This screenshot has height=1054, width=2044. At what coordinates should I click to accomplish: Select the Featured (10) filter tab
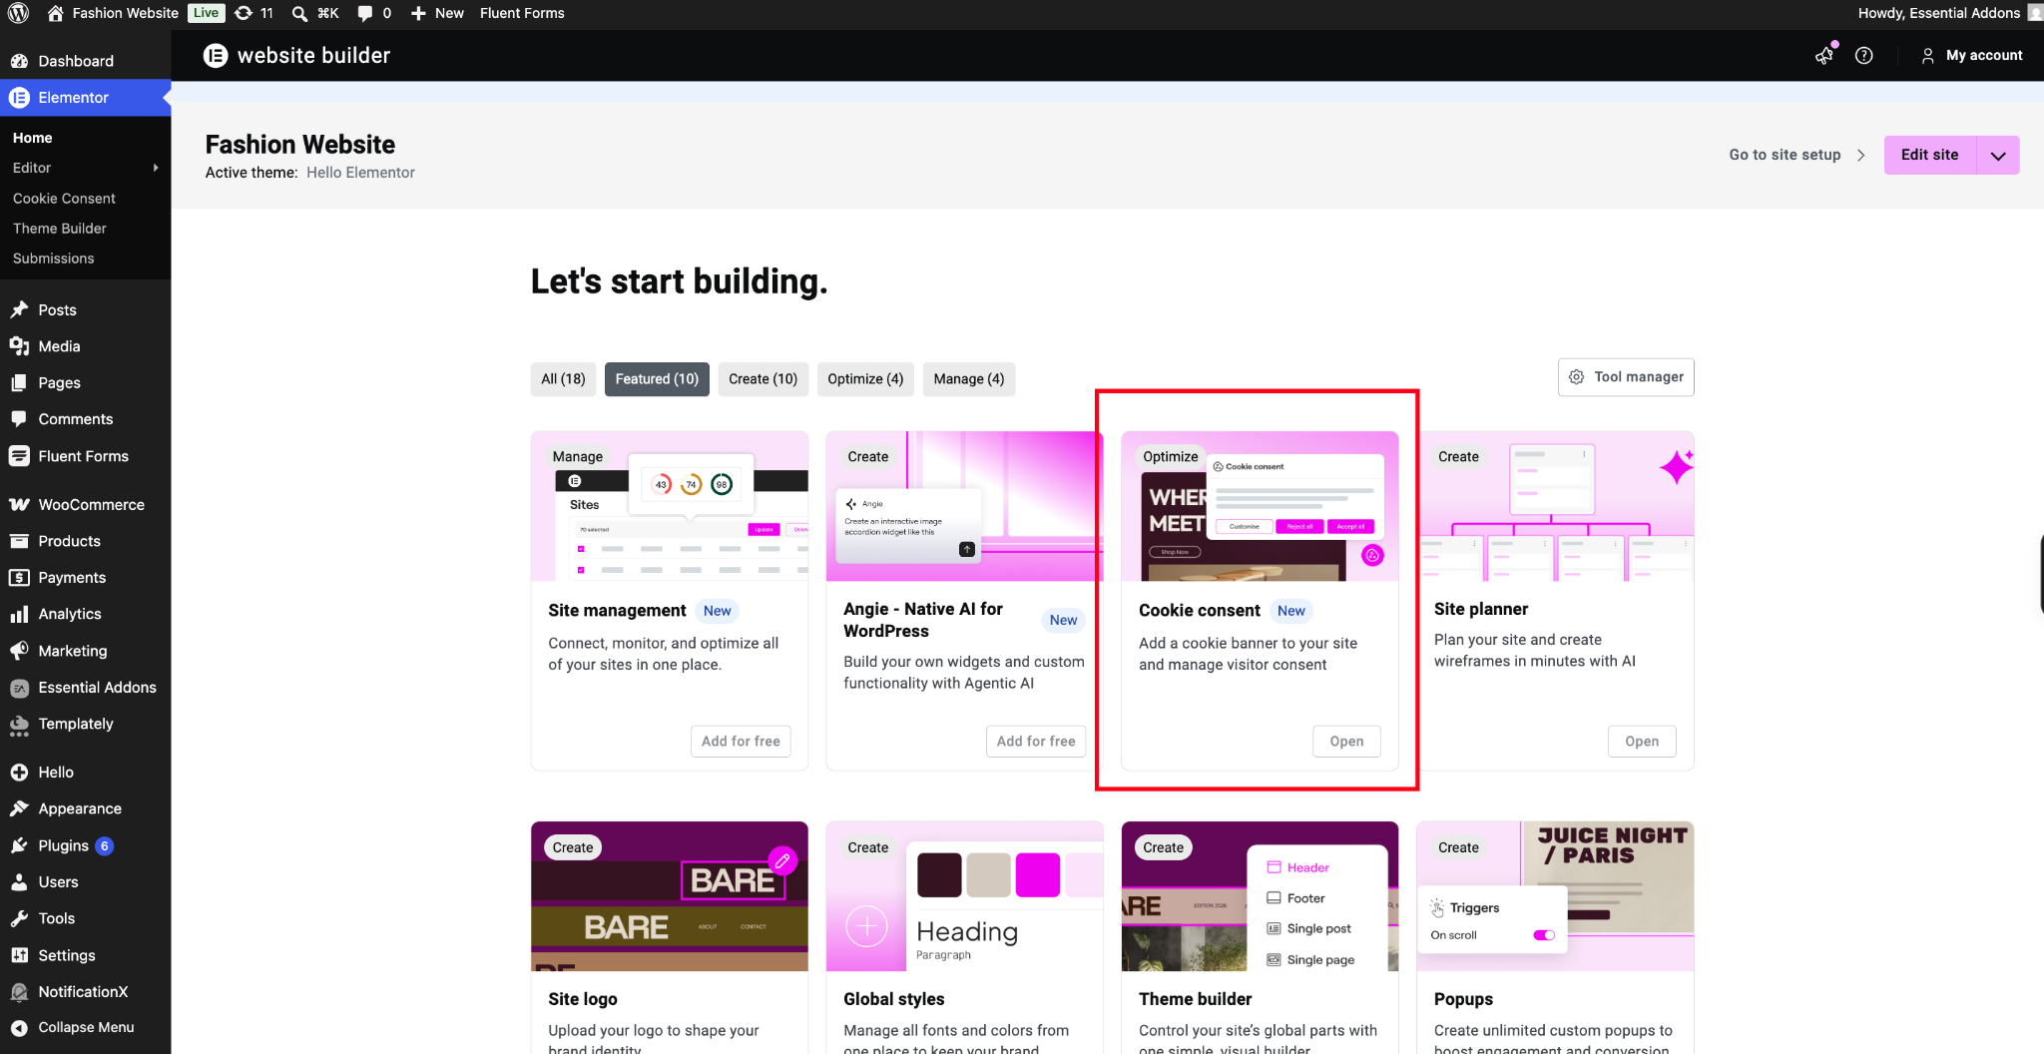pyautogui.click(x=657, y=379)
